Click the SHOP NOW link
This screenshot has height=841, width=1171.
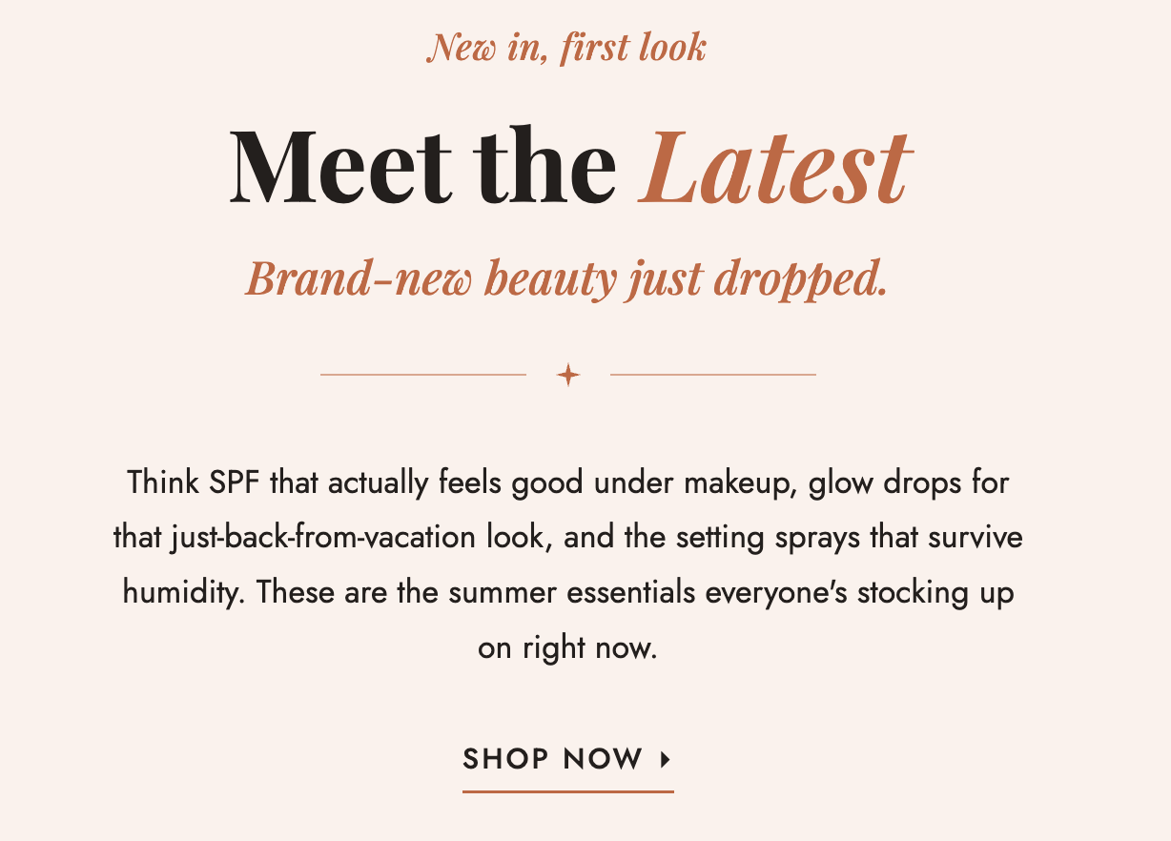(x=567, y=760)
